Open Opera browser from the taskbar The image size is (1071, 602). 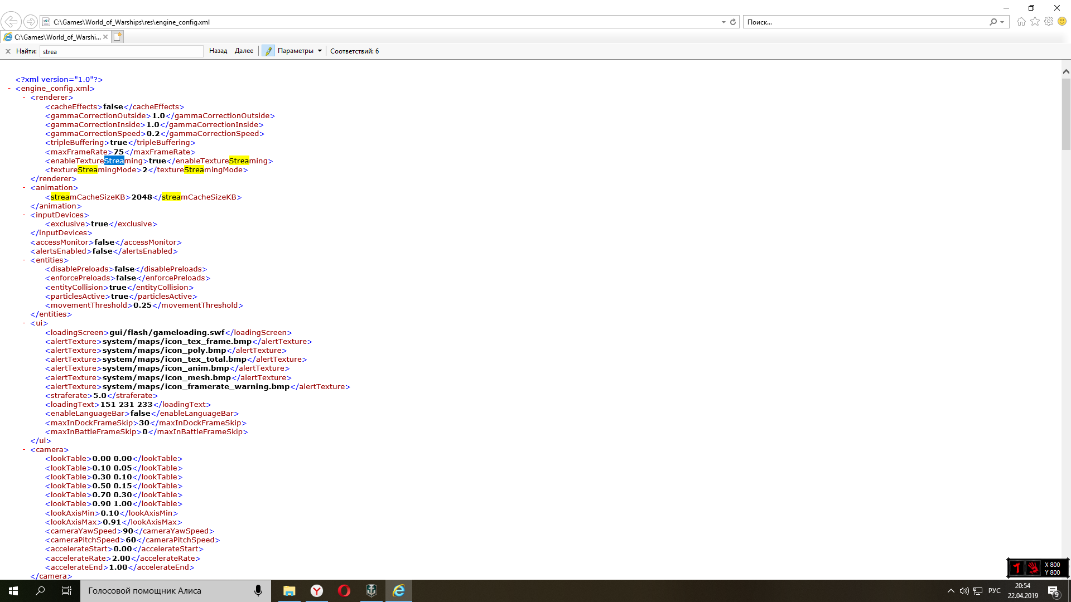(x=344, y=591)
